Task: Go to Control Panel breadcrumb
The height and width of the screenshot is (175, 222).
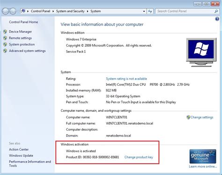Action: click(40, 11)
